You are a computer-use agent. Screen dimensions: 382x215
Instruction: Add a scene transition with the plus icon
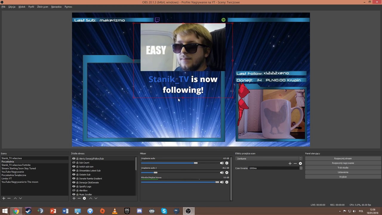pos(290,163)
